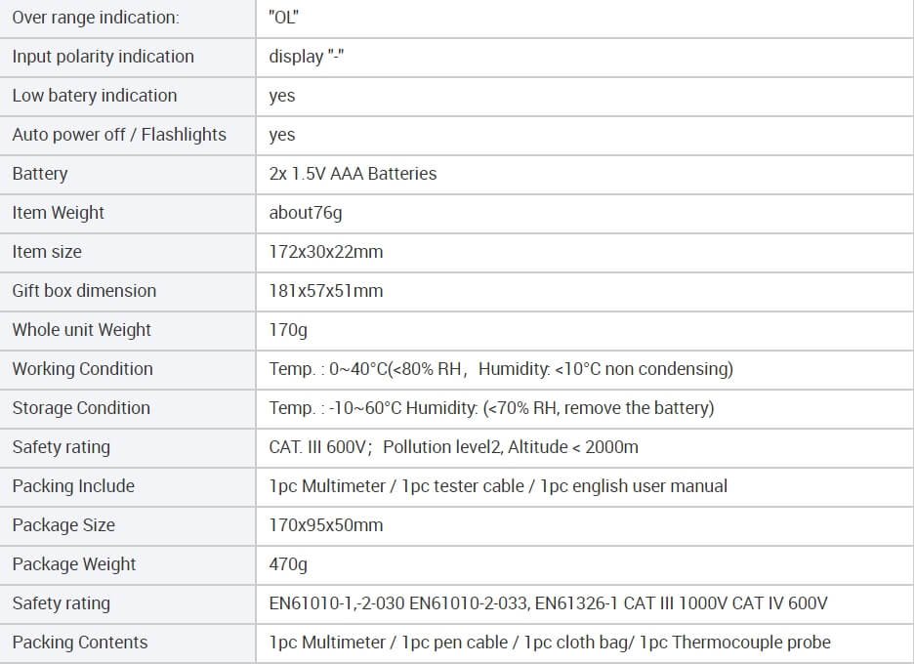Screen dimensions: 915x664
Task: Select the "170x95x50mm" package size value
Action: [326, 525]
